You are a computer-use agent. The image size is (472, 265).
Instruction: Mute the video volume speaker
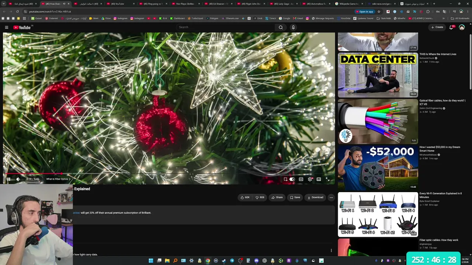point(18,179)
